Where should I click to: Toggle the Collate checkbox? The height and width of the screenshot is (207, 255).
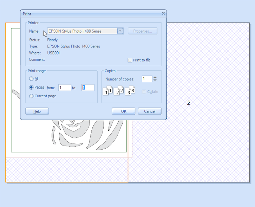(x=144, y=92)
